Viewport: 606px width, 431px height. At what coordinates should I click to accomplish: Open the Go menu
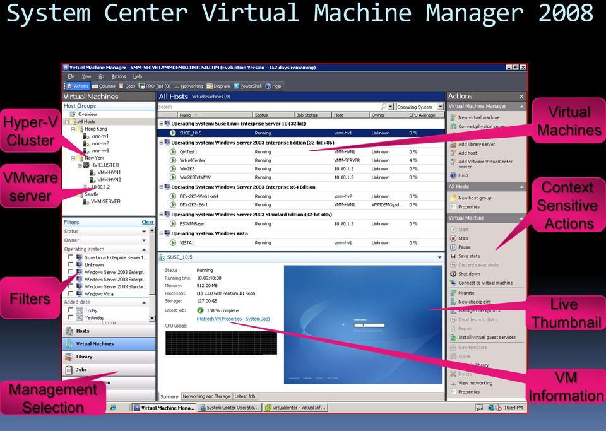pos(101,76)
